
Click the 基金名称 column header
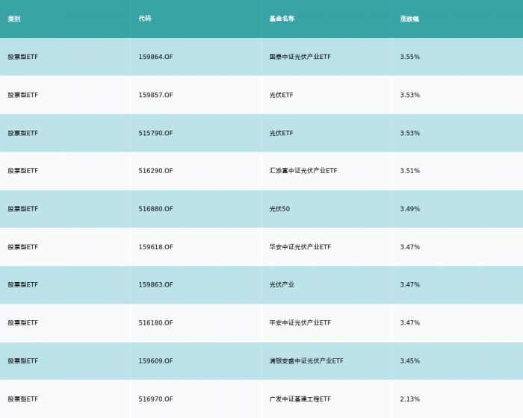282,19
